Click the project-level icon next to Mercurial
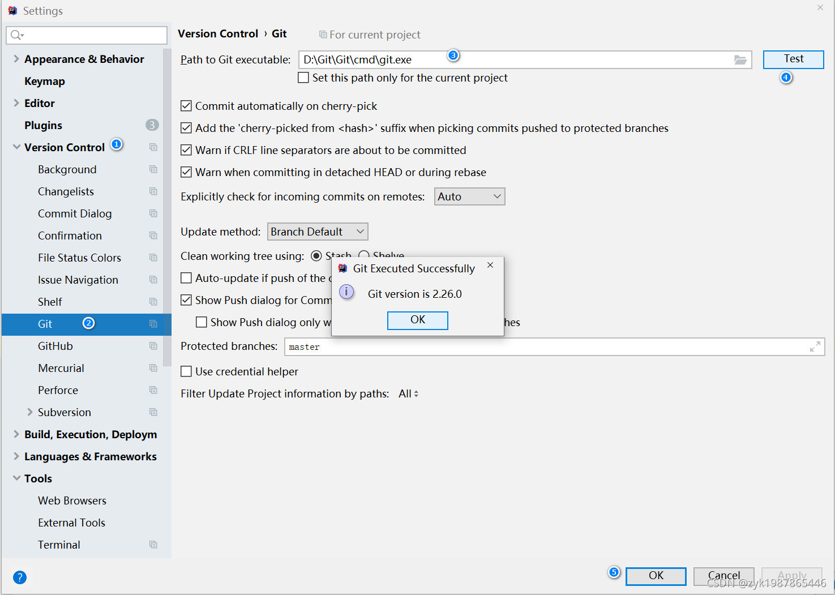The height and width of the screenshot is (595, 835). click(153, 368)
